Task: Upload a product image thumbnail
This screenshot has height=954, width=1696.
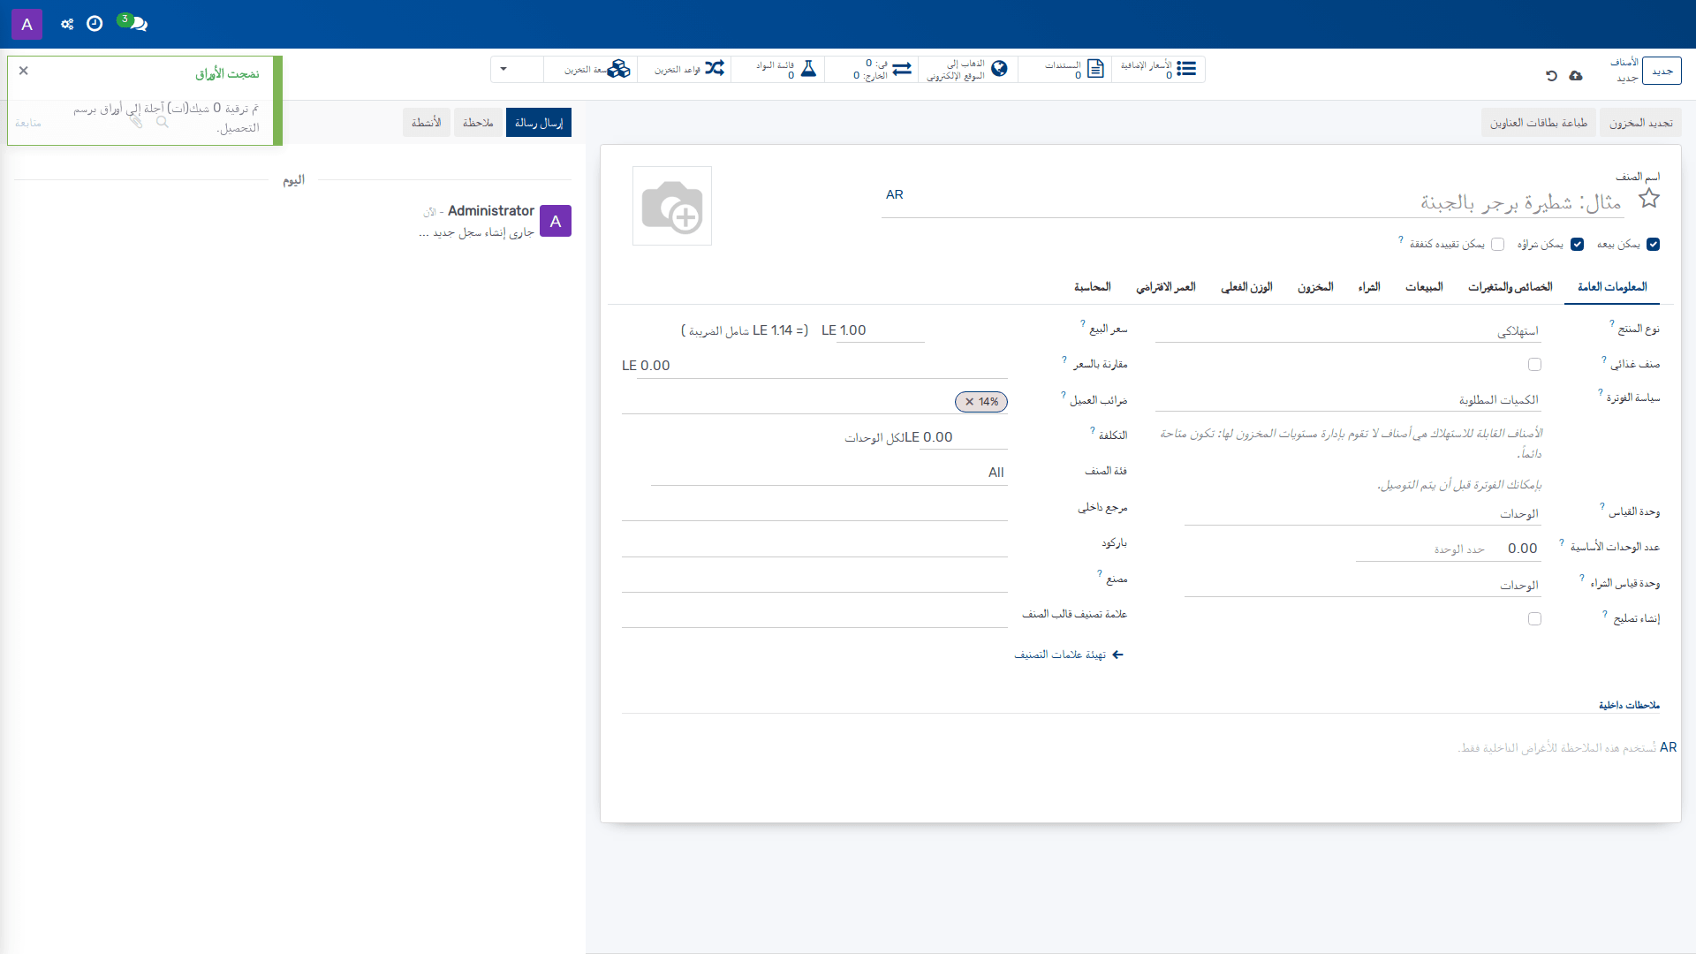Action: 672,206
